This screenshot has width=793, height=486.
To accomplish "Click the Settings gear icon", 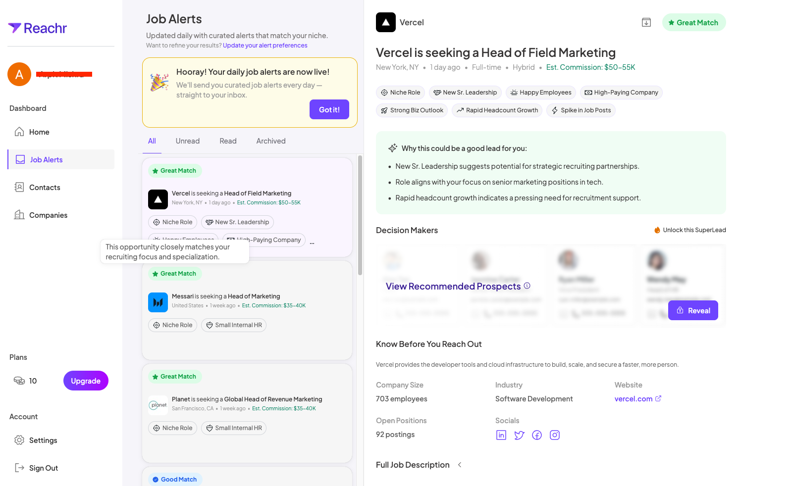I will point(19,440).
